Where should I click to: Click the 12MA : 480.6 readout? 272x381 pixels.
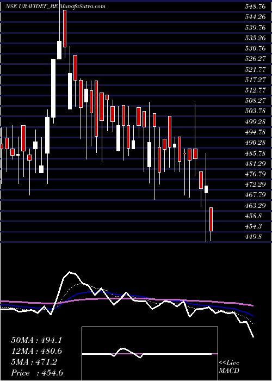(36, 351)
